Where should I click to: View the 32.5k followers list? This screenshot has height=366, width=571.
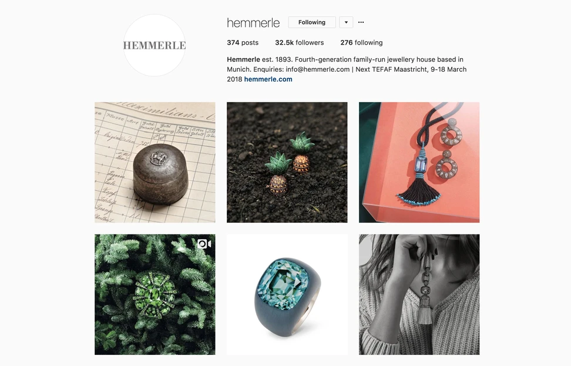coord(300,43)
